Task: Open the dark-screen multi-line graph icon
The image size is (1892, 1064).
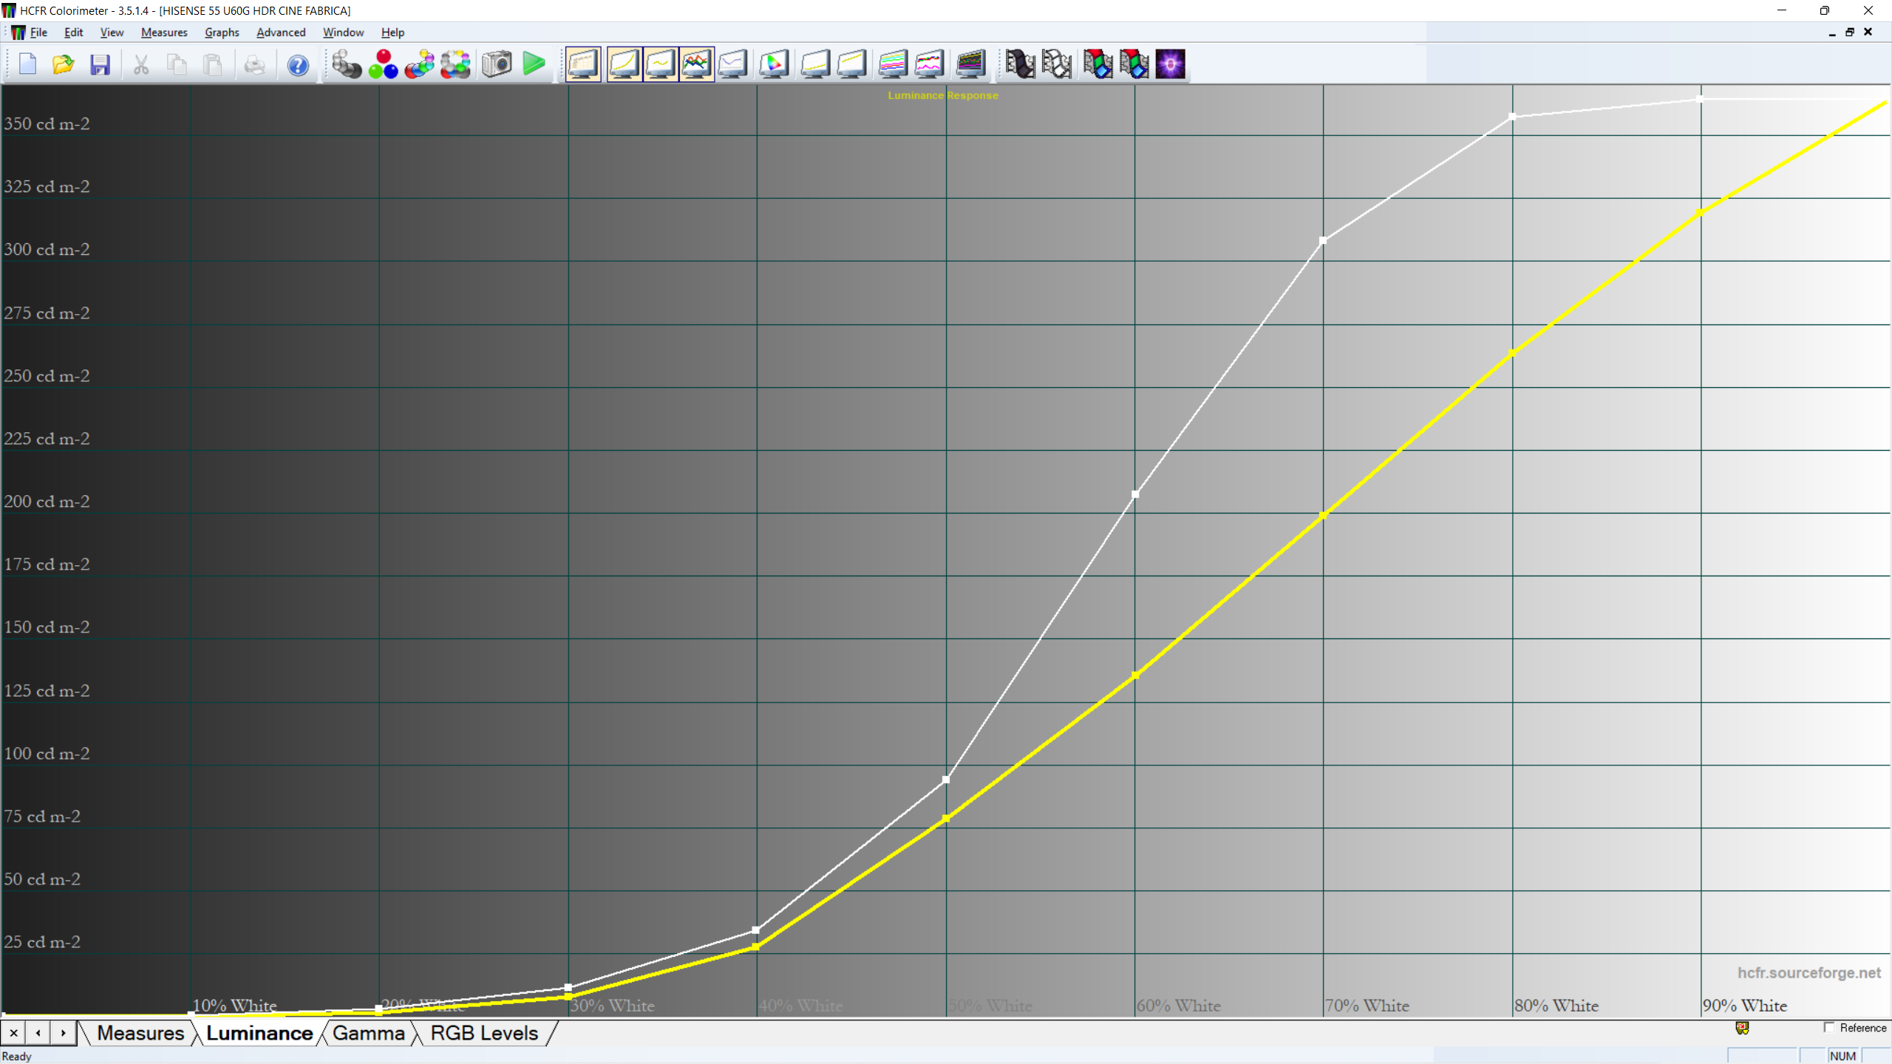Action: tap(970, 64)
